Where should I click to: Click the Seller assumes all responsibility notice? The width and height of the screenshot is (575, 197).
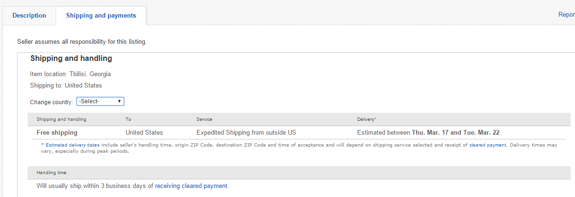tap(82, 42)
